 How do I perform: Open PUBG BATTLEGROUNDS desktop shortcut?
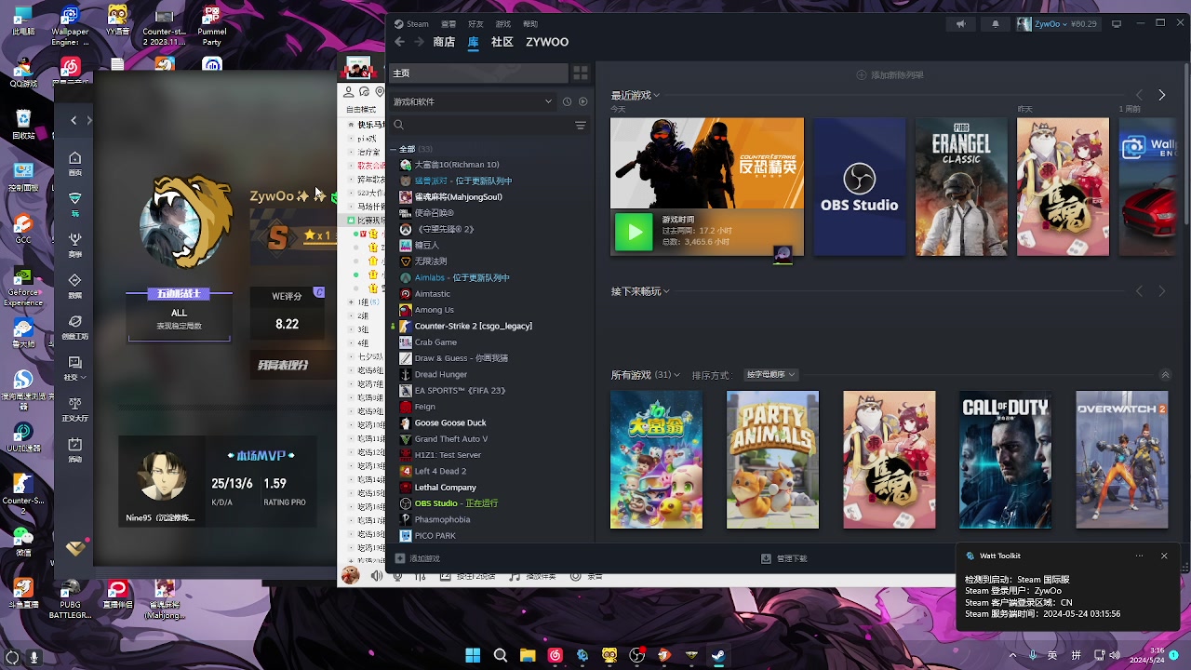click(70, 600)
